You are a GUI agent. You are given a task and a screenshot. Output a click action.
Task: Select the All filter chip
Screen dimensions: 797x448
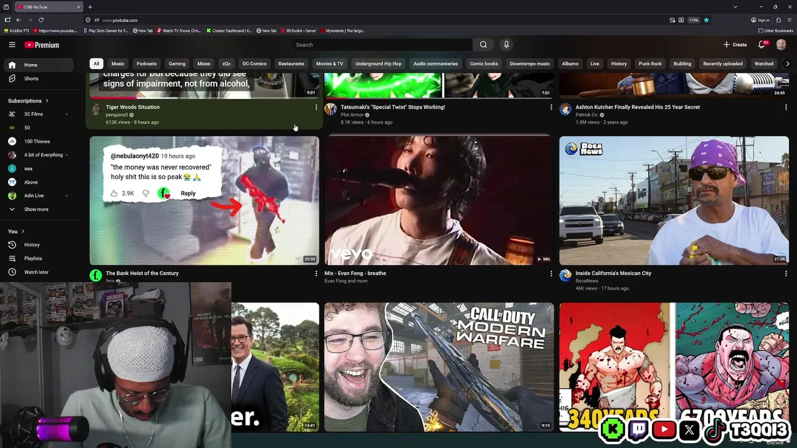96,63
